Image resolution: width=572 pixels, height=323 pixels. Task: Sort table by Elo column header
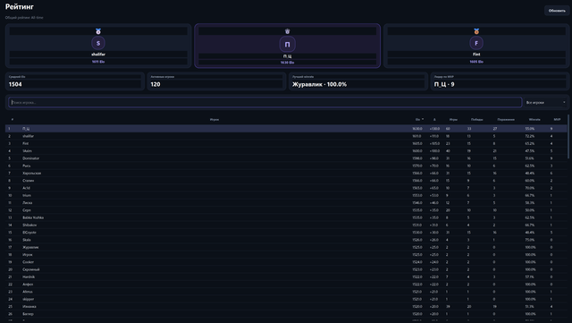pos(419,120)
